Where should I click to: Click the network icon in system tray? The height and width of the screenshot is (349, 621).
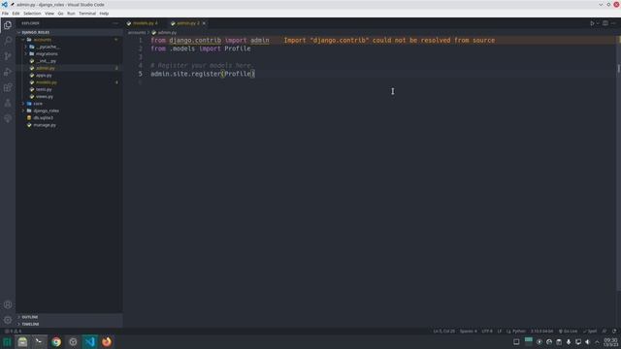tap(578, 342)
